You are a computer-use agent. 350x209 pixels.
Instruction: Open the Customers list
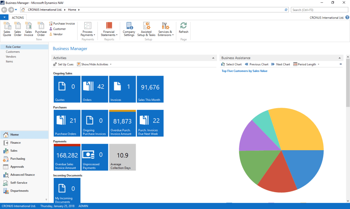(13, 52)
